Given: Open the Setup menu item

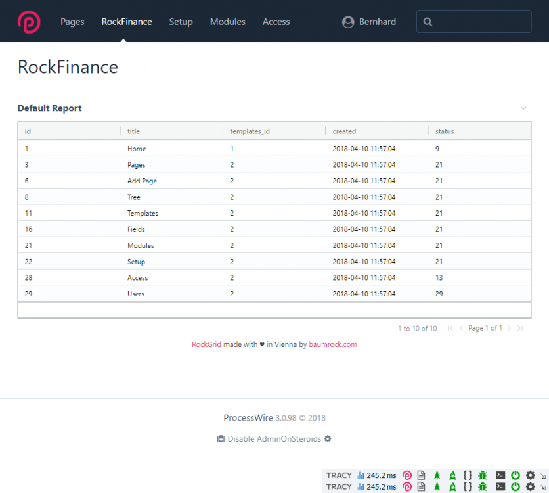Looking at the screenshot, I should click(181, 22).
